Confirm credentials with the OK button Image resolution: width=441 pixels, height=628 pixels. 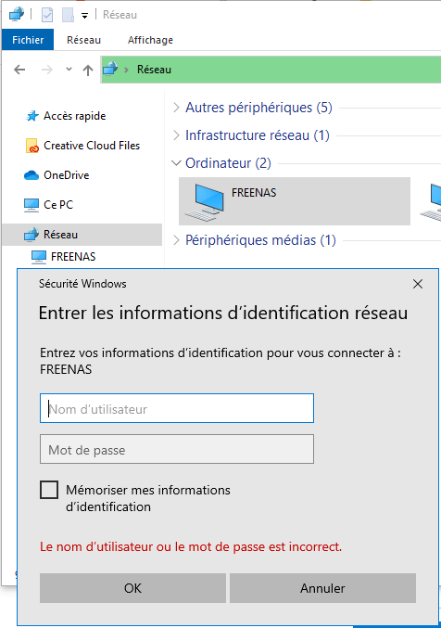pyautogui.click(x=132, y=588)
